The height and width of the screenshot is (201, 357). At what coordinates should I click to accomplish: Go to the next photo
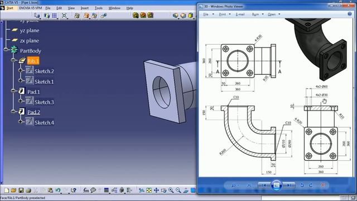click(289, 185)
